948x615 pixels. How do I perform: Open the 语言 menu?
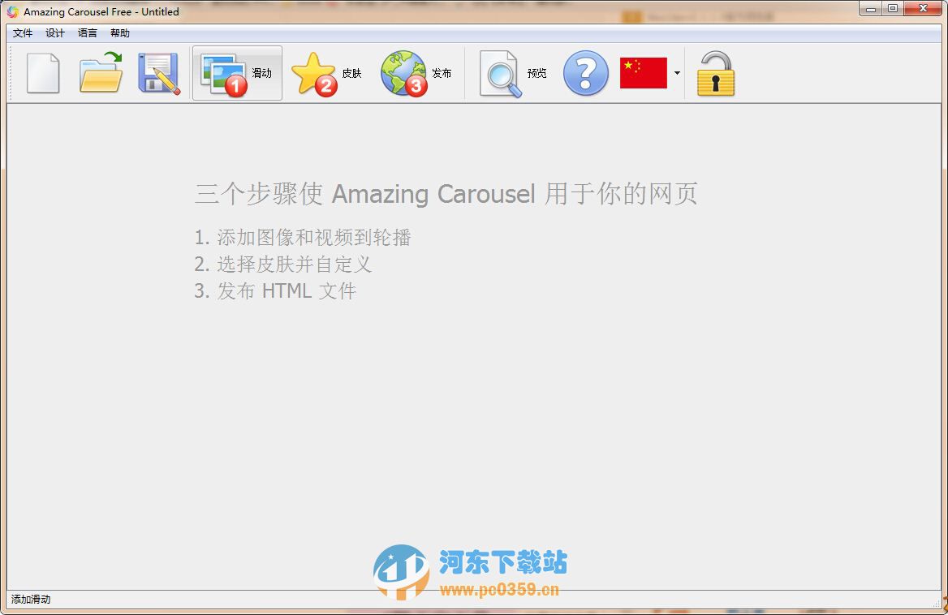pyautogui.click(x=87, y=33)
